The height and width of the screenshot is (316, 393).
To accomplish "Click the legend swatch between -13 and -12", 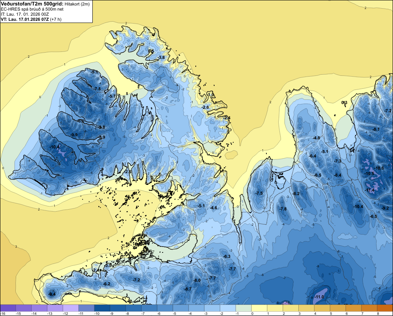I will (55, 308).
